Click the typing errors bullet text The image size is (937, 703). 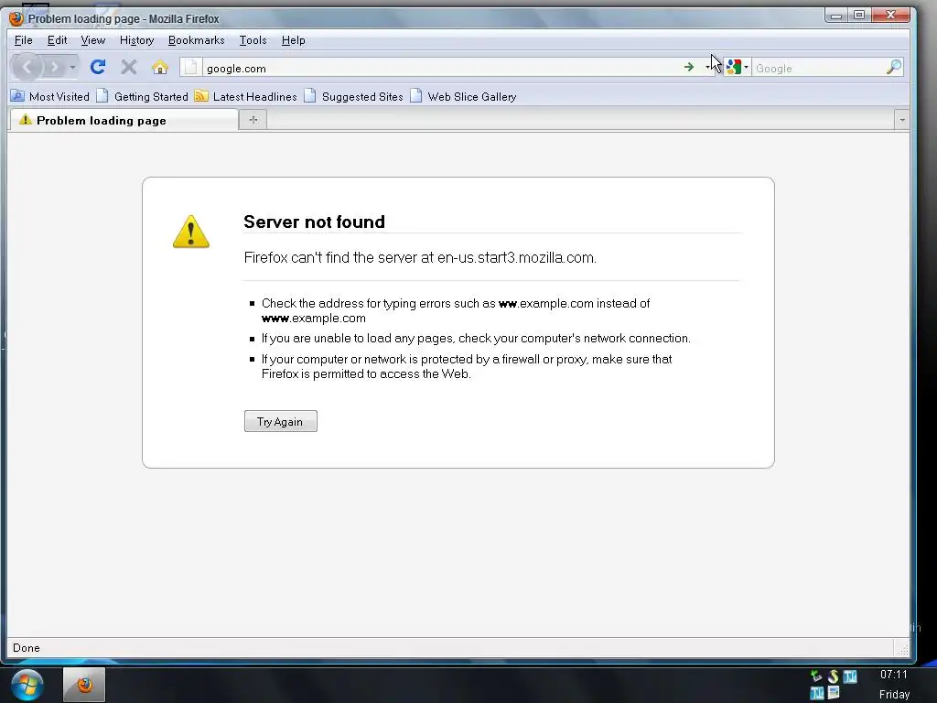point(456,311)
